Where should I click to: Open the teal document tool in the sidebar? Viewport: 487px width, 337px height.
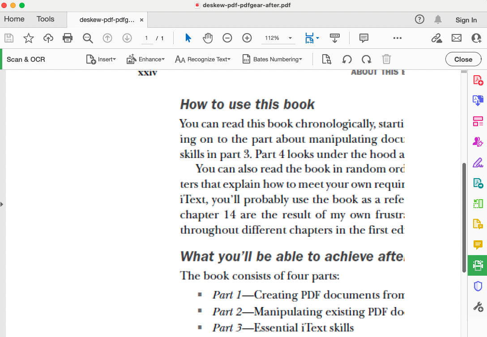[x=478, y=183]
